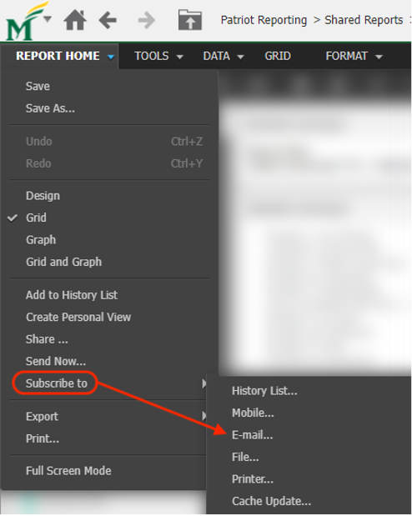Click the folder up-one-level icon
The image size is (412, 516).
(x=190, y=20)
